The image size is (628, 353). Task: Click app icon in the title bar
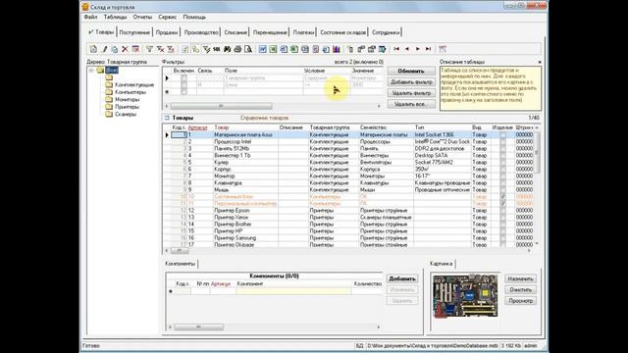point(85,7)
